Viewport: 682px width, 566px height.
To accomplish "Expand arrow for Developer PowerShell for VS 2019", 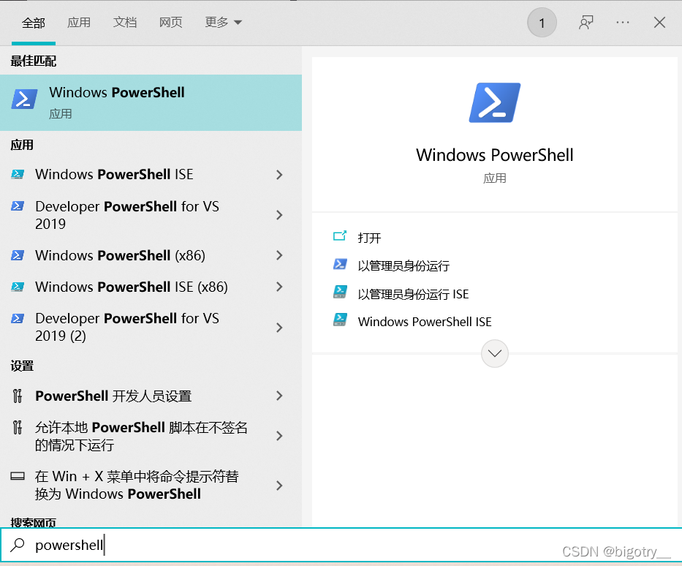I will 279,215.
